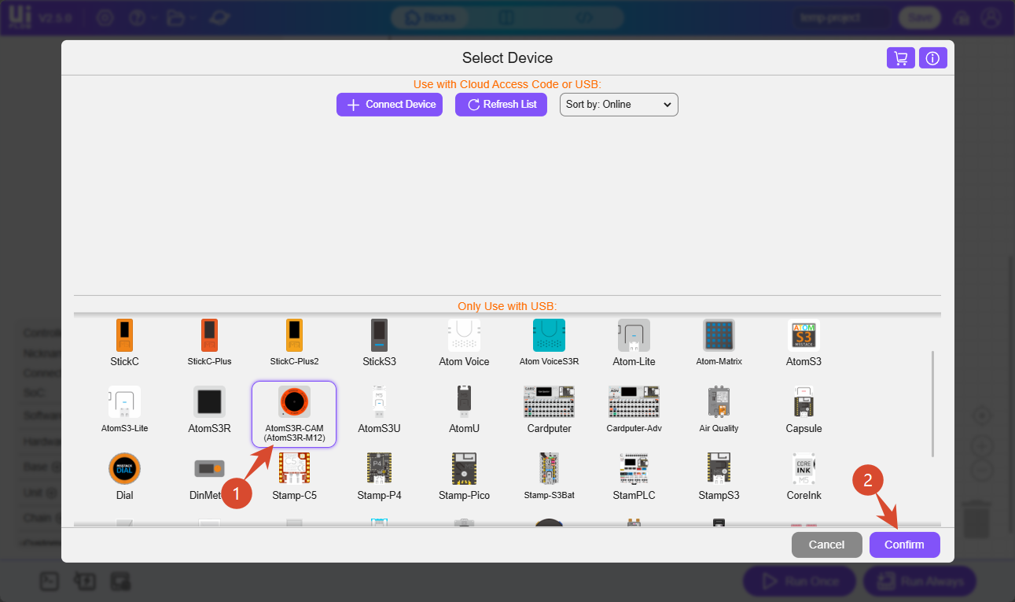Select the StickC device icon
Image resolution: width=1015 pixels, height=602 pixels.
click(124, 335)
